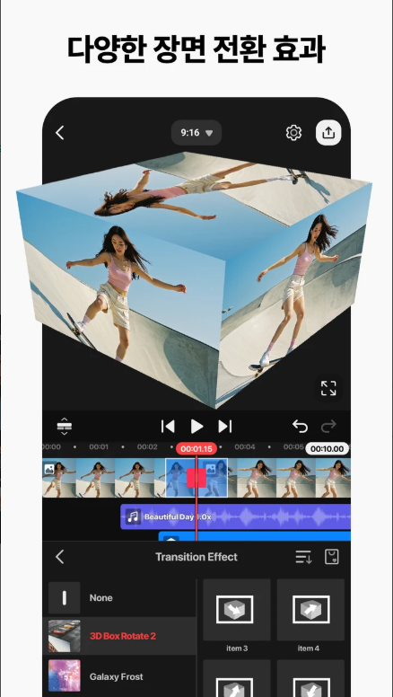
Task: Click the 00:04 timeline ruler mark
Action: [x=245, y=446]
